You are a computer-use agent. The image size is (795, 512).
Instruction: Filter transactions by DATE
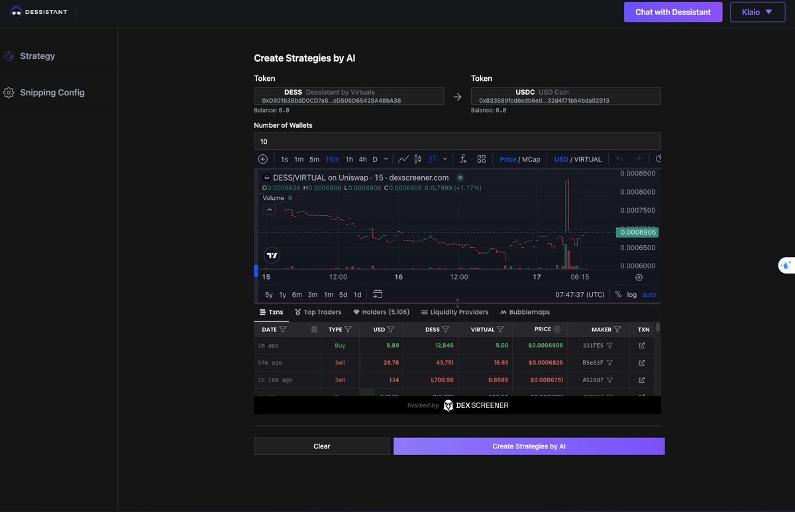(283, 329)
